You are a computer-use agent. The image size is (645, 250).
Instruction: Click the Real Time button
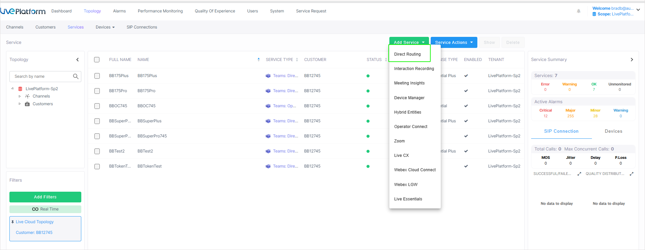[x=45, y=209]
